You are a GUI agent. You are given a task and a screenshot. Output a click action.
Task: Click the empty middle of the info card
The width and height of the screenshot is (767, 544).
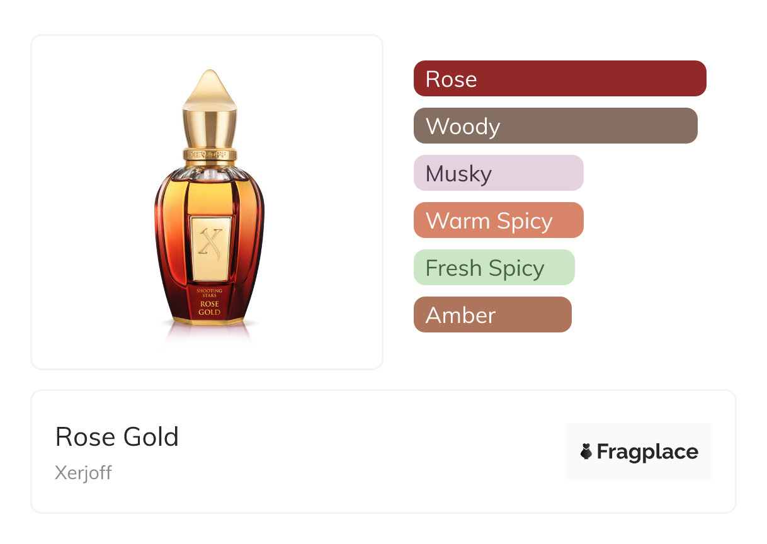point(372,452)
